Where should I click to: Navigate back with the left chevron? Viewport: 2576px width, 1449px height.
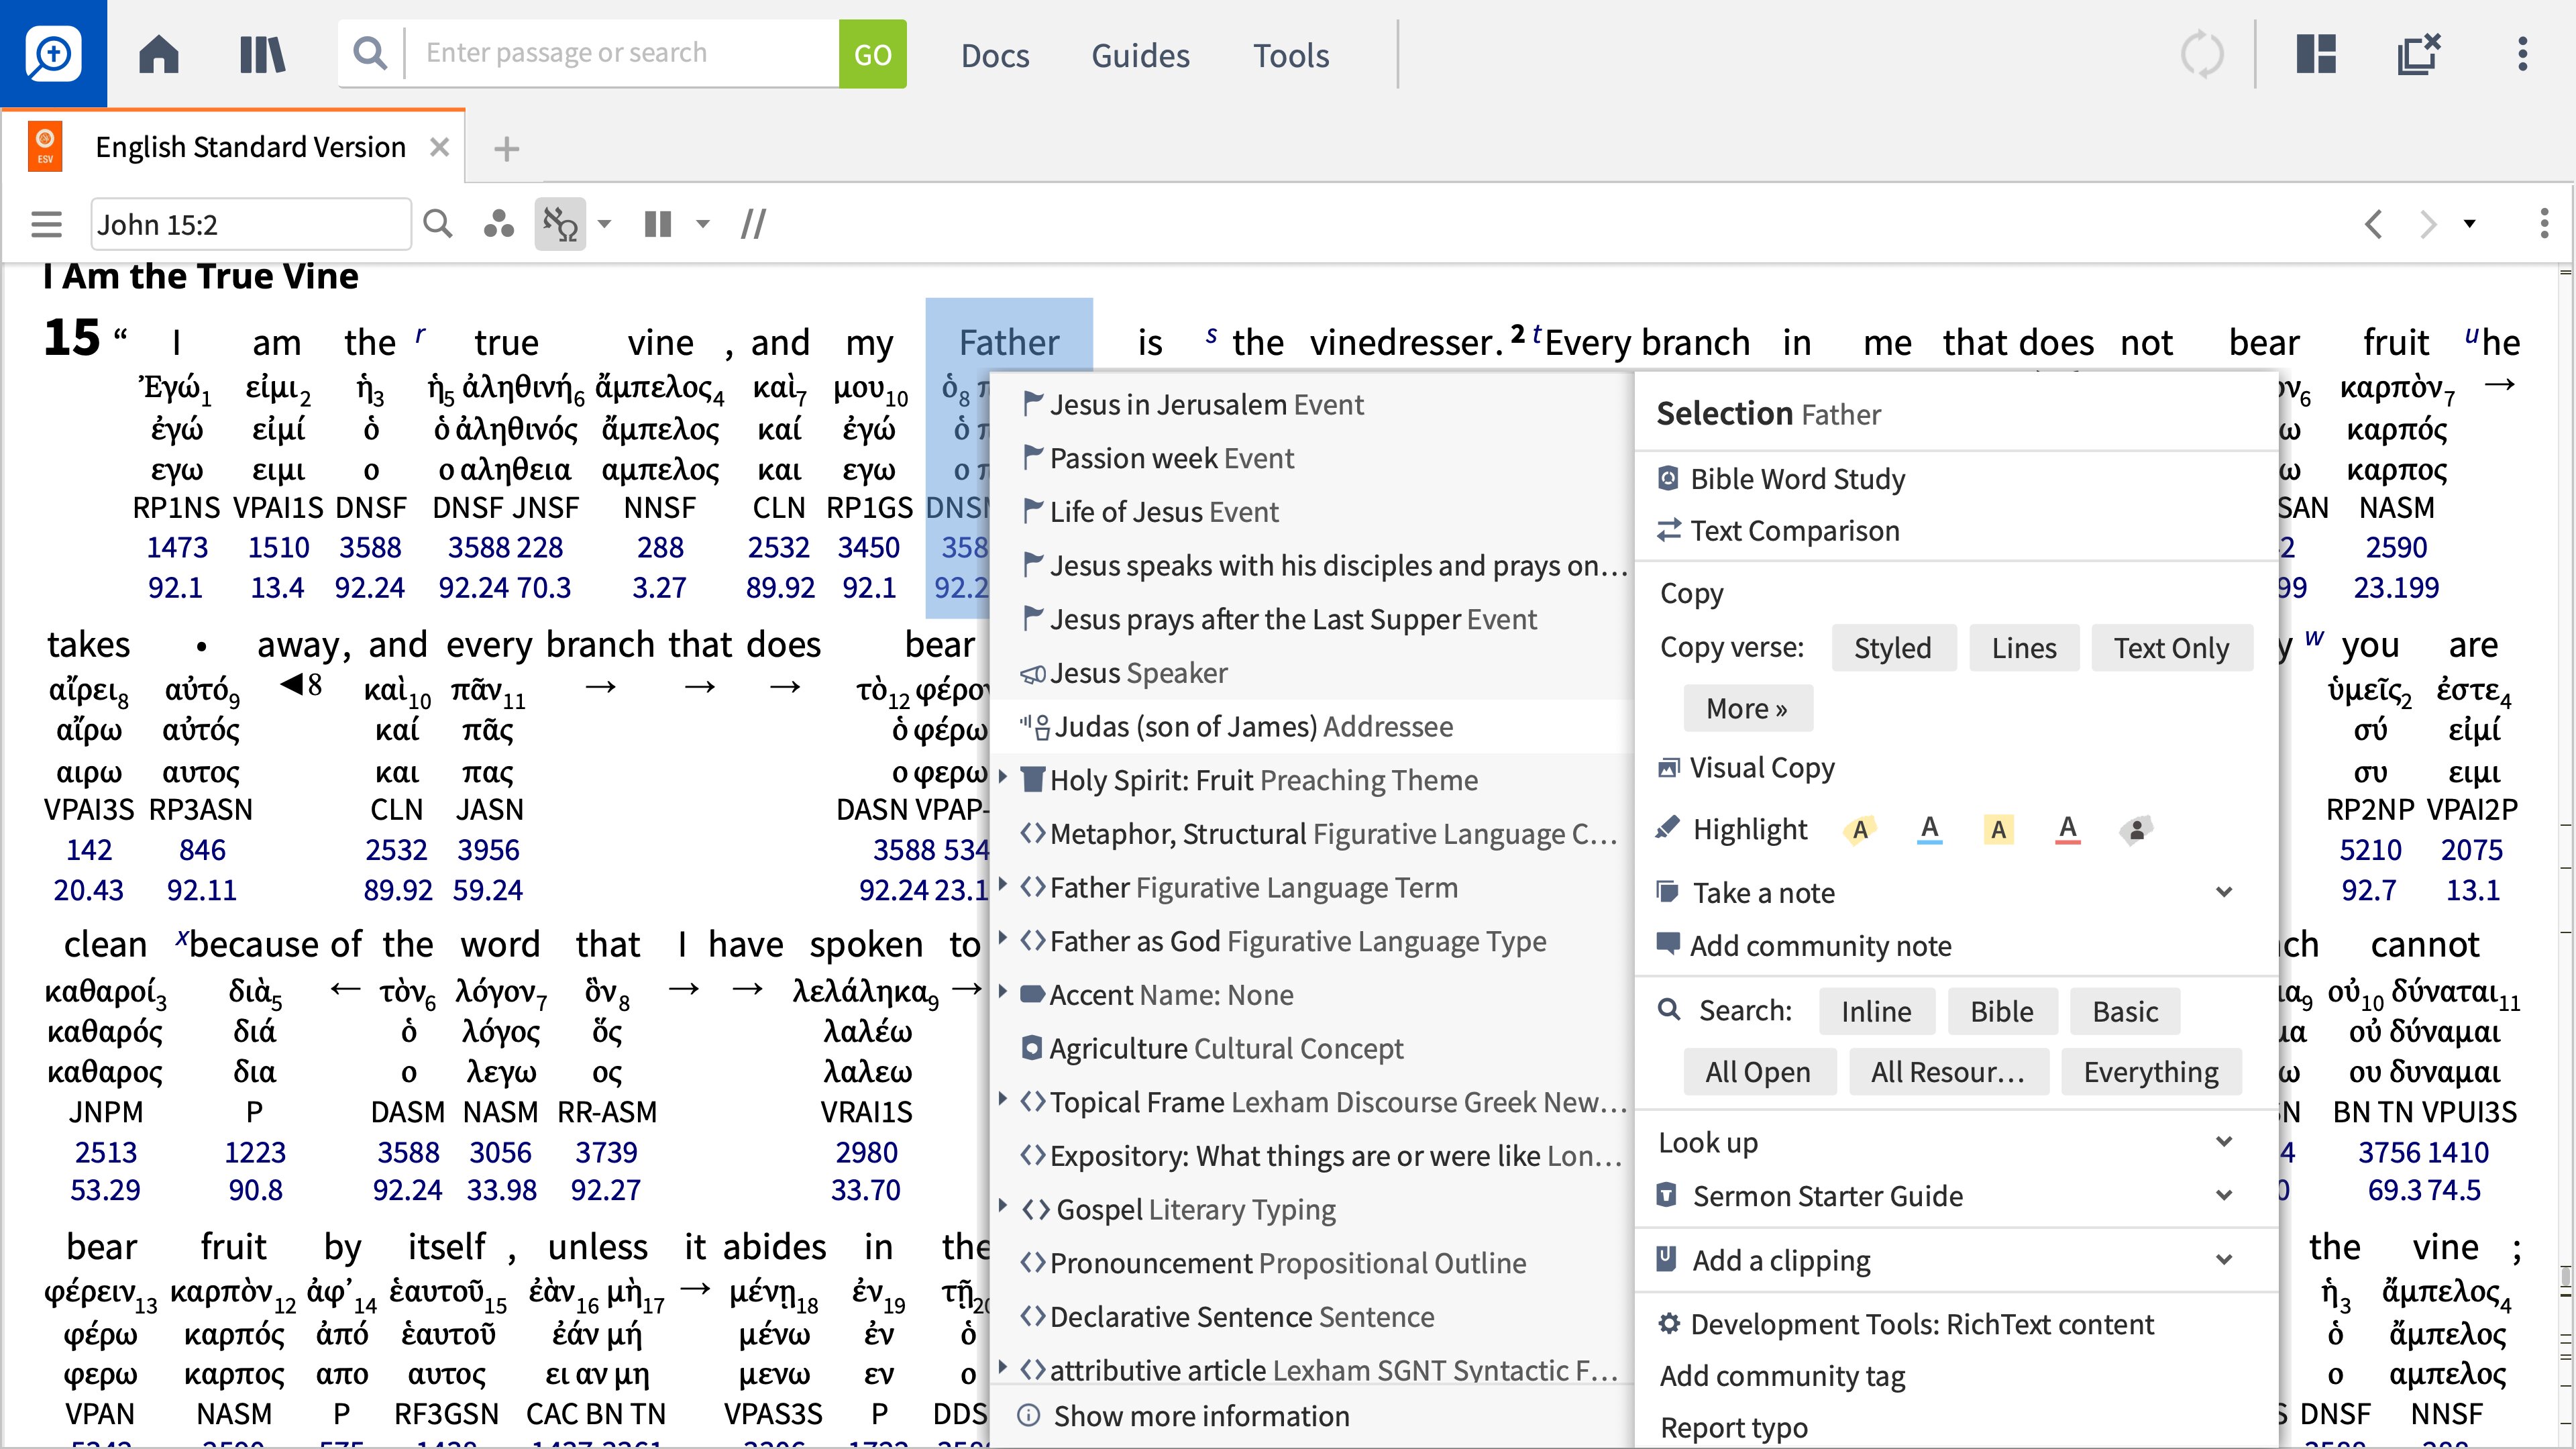[2374, 224]
